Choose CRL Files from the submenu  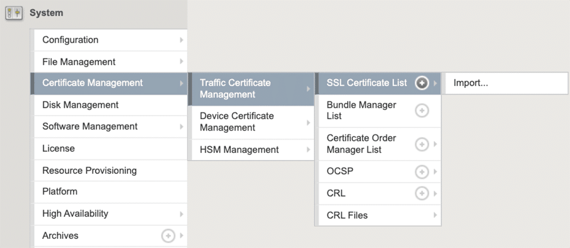347,216
